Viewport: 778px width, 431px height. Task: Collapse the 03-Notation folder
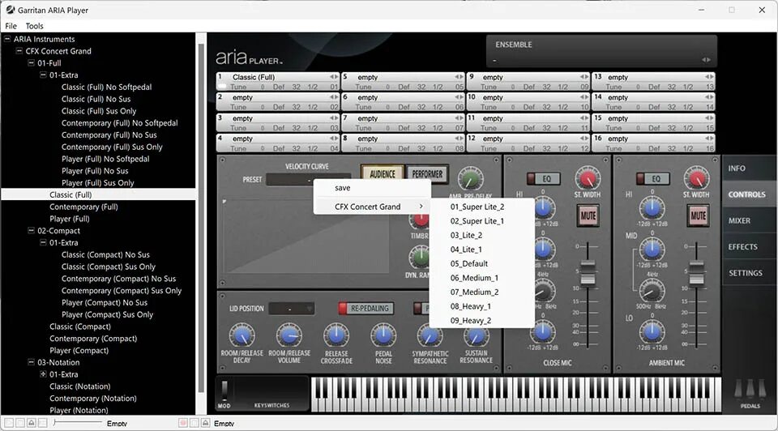(31, 362)
